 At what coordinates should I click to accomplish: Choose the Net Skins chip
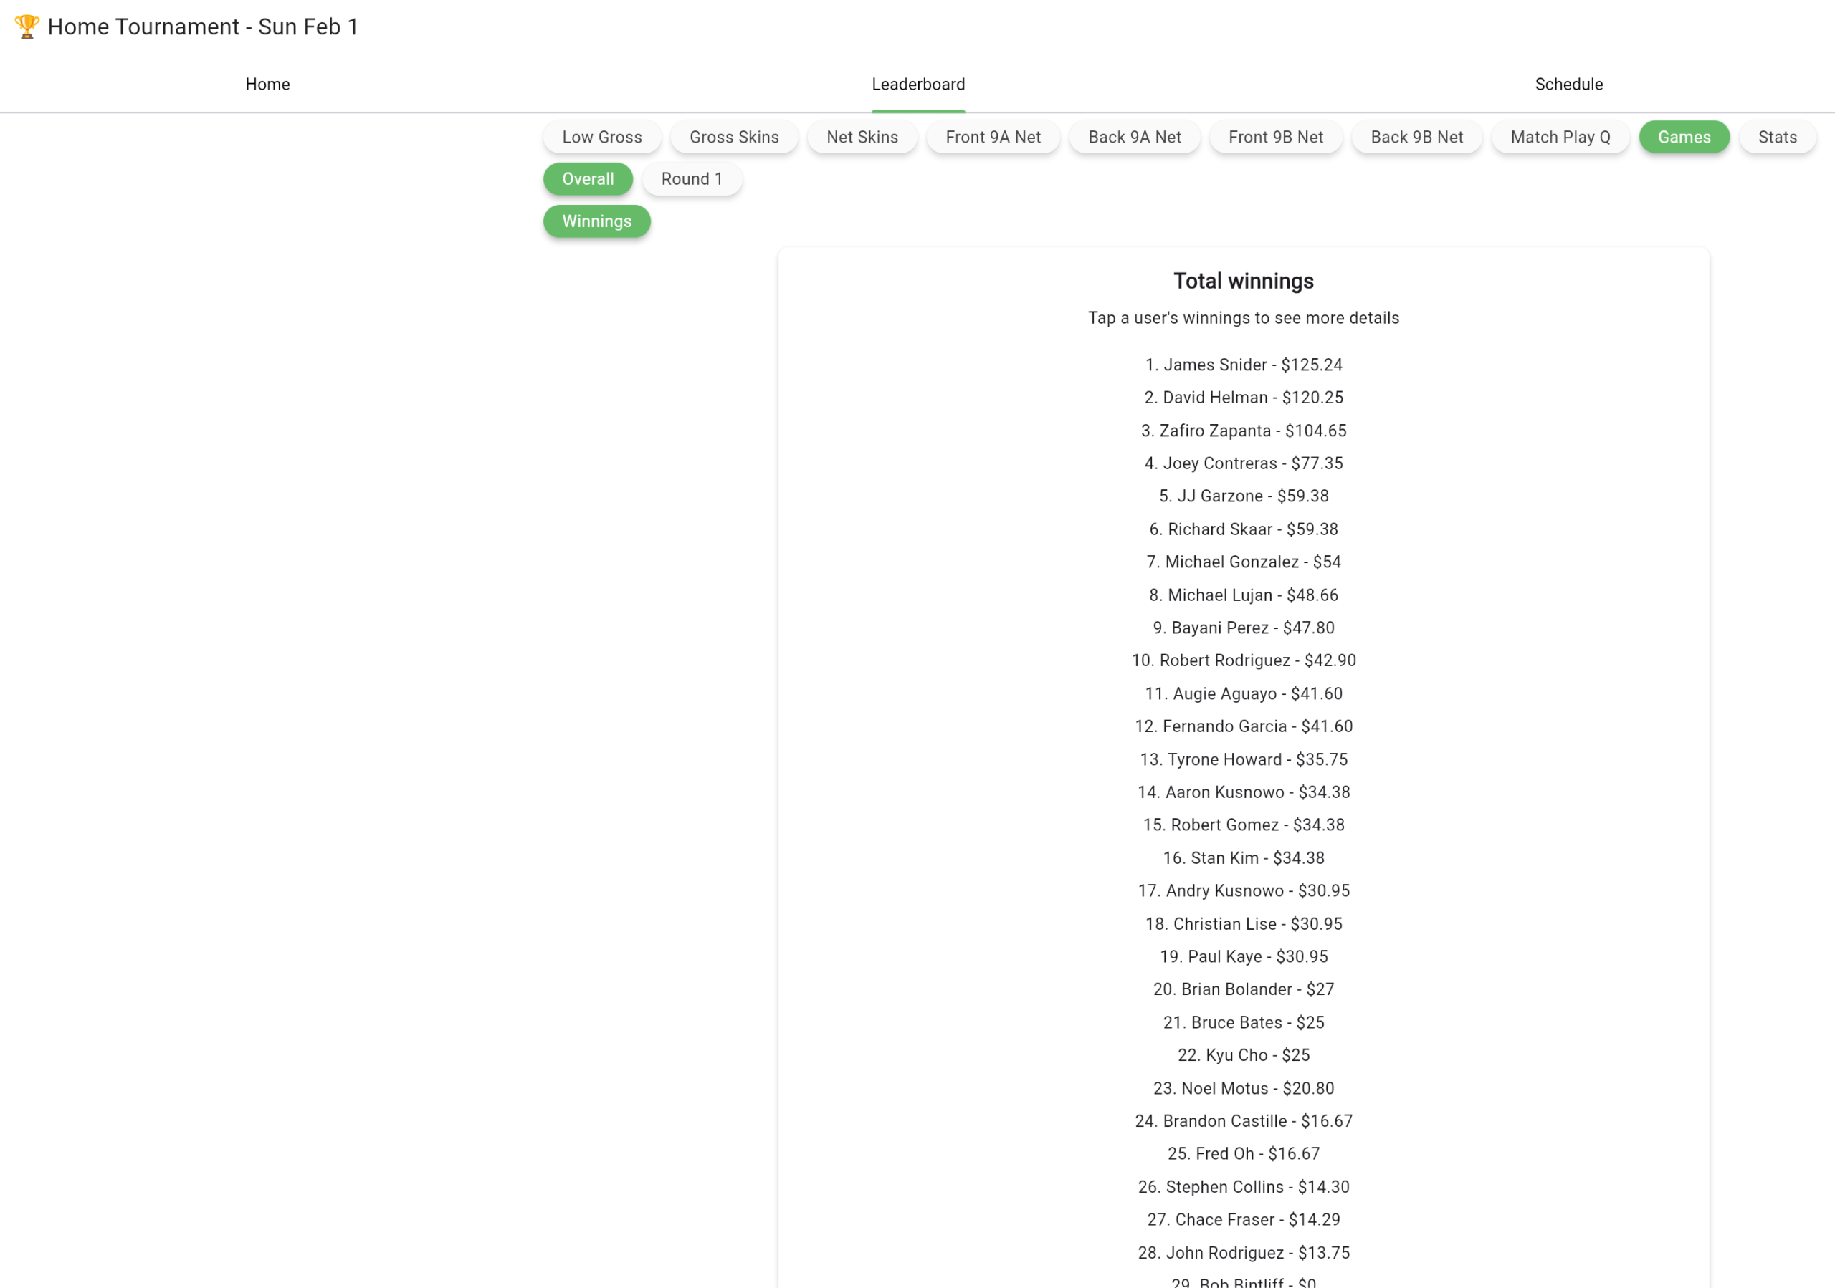click(862, 137)
